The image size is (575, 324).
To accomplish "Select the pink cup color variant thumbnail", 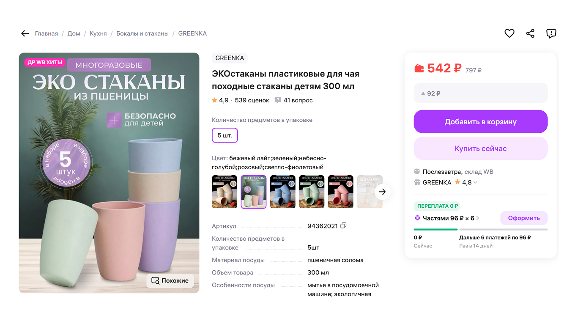I will click(340, 191).
